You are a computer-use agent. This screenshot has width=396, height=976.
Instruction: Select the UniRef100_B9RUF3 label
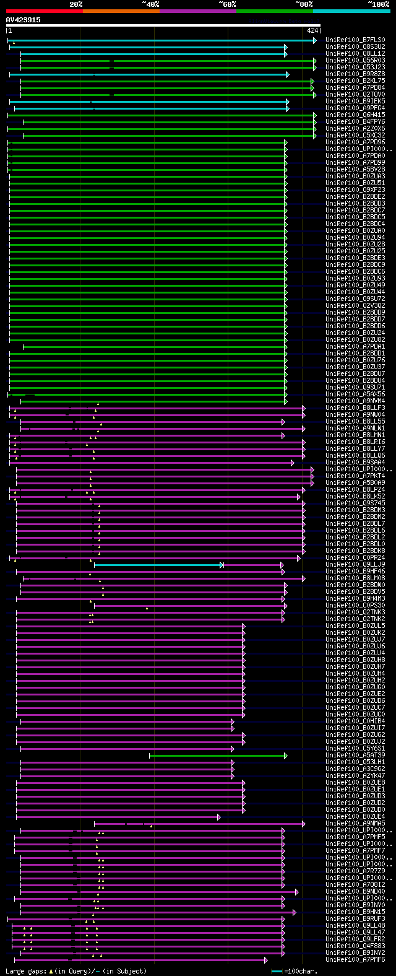click(355, 919)
